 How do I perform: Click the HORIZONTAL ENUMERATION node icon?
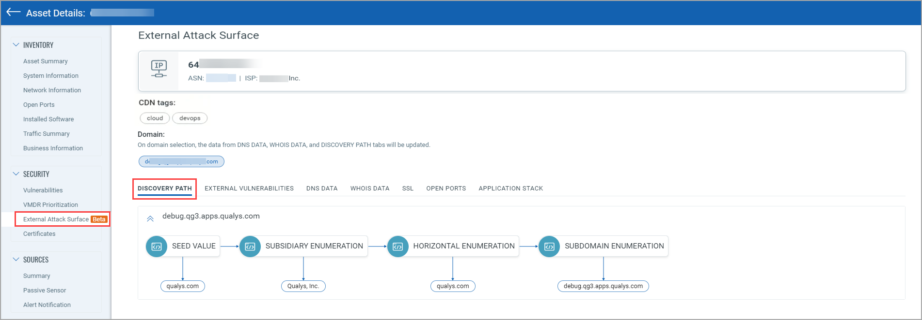coord(397,247)
